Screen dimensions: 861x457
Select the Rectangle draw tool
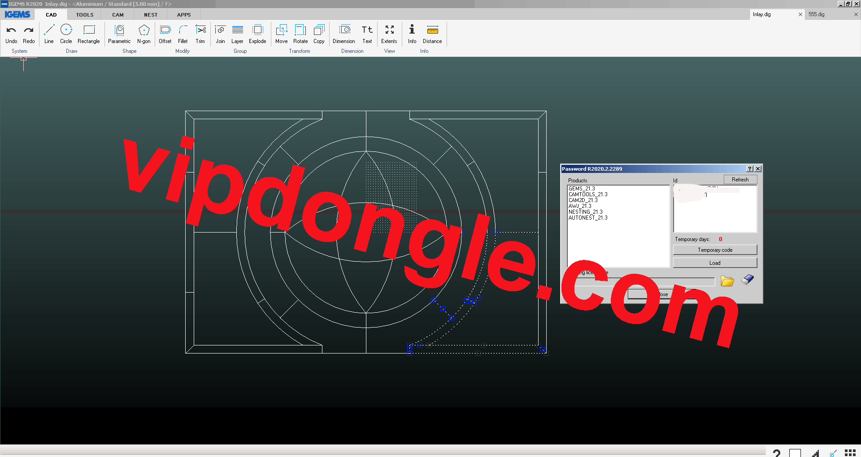89,34
